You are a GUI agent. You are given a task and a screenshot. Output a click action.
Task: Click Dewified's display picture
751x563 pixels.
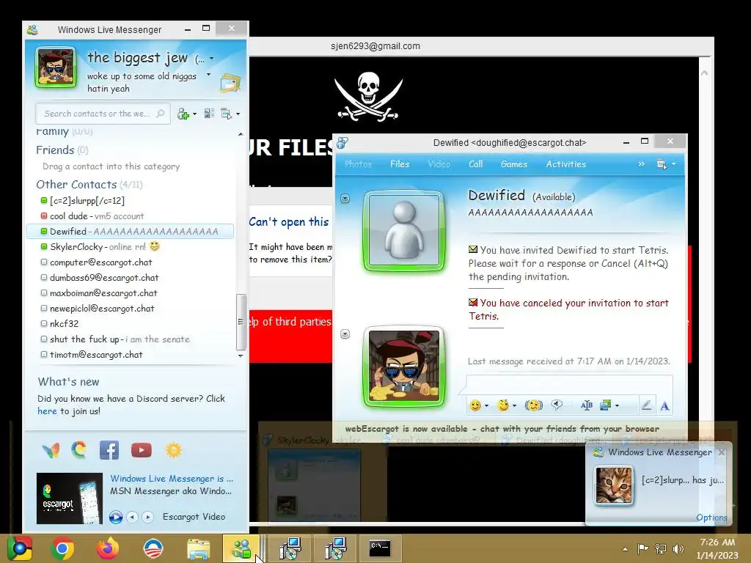[404, 232]
